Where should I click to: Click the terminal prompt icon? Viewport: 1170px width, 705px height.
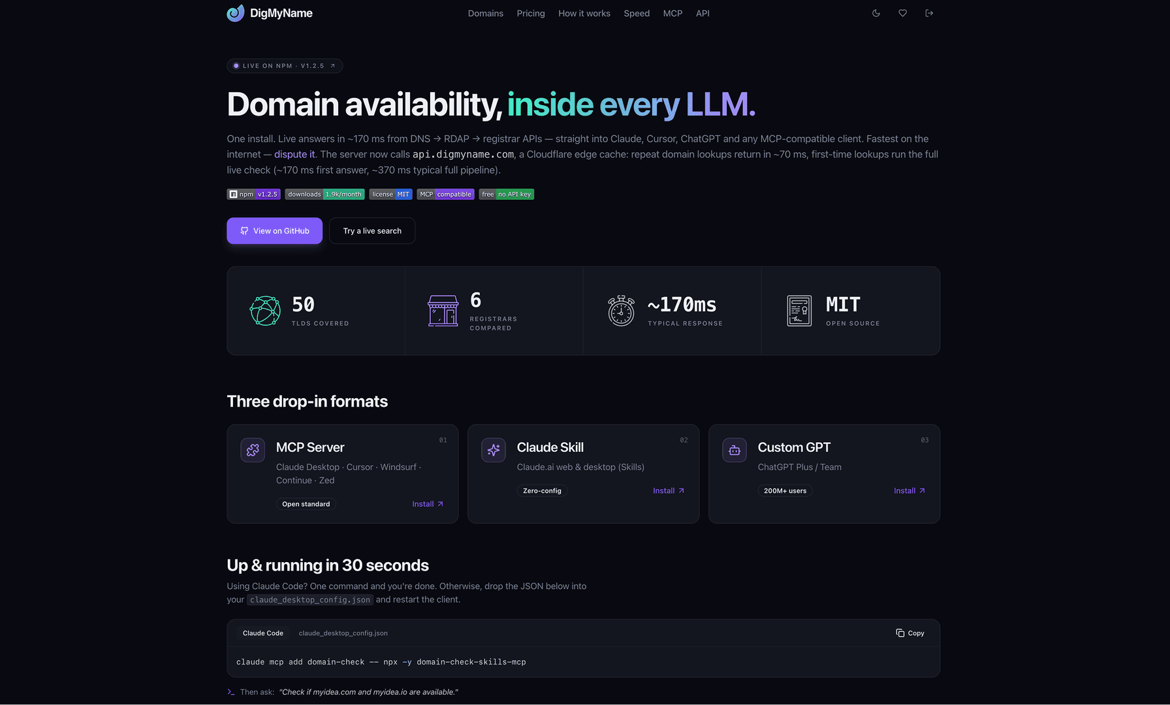pyautogui.click(x=230, y=692)
